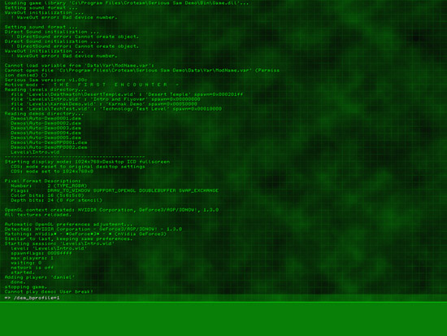Click 'Adding player: daniel' line
Screen dimensions: 447x336
tap(40, 277)
